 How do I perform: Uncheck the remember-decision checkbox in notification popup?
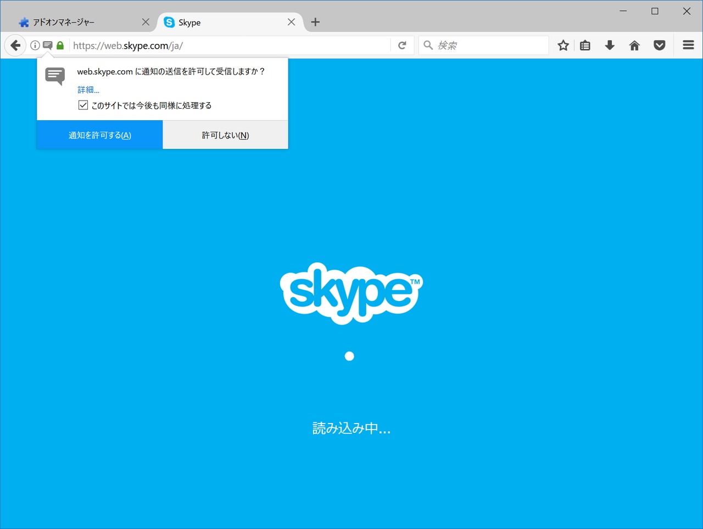point(83,105)
